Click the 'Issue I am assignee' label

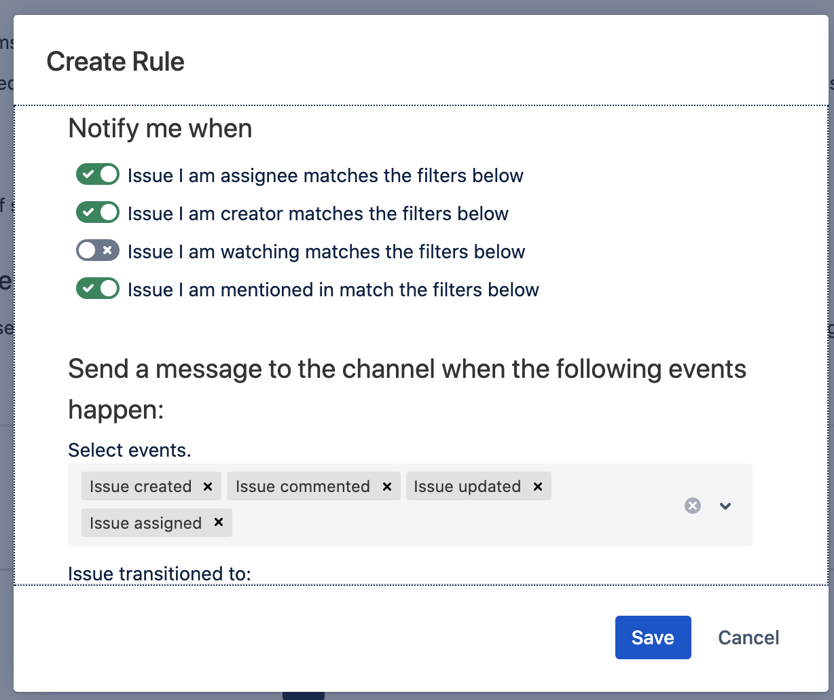[325, 175]
